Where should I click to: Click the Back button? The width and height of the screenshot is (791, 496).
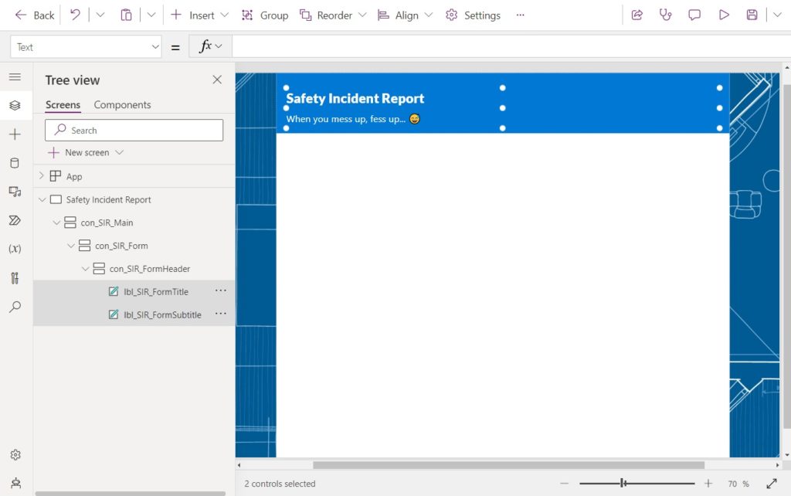(33, 15)
